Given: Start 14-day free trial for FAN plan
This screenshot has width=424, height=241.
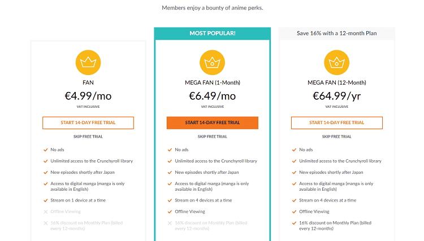Looking at the screenshot, I should [88, 123].
